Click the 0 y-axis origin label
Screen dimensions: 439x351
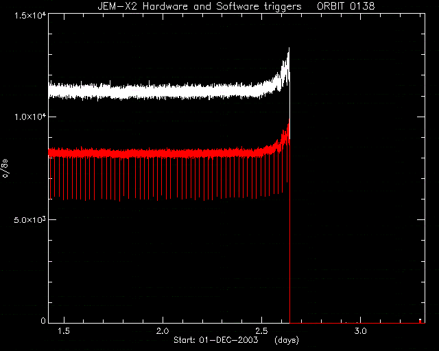43,320
